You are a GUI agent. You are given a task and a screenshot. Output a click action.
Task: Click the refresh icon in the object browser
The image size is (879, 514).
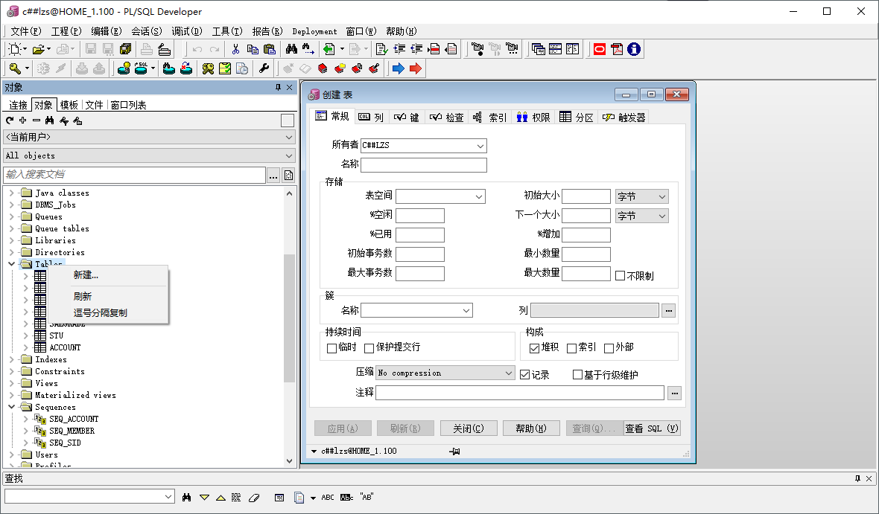click(x=10, y=121)
